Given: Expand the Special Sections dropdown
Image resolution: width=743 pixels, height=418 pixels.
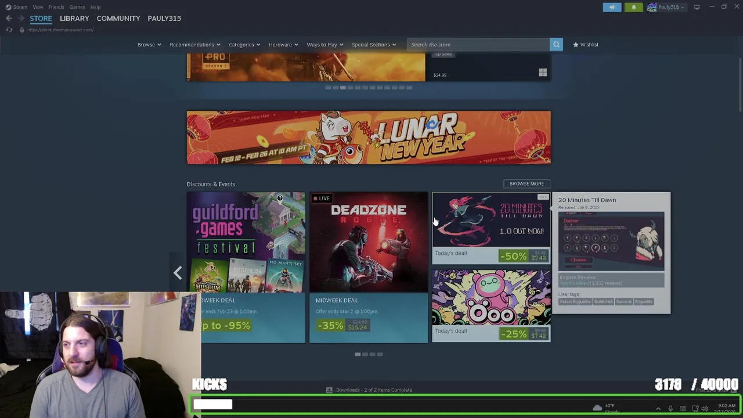Looking at the screenshot, I should coord(373,45).
